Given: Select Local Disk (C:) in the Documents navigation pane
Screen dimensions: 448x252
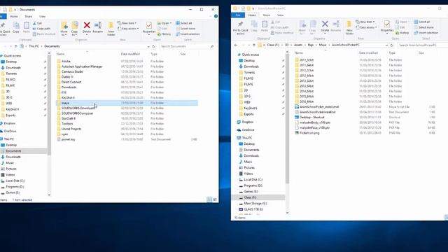Looking at the screenshot, I should point(15,181).
